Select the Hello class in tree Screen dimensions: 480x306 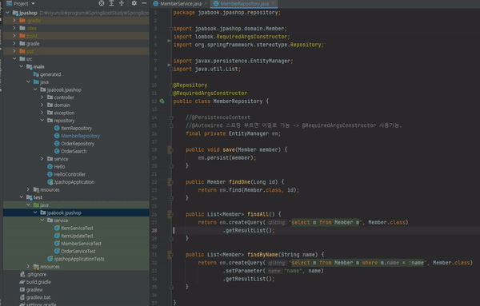point(56,167)
